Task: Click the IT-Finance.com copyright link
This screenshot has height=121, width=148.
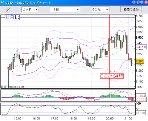Action: 13,87
